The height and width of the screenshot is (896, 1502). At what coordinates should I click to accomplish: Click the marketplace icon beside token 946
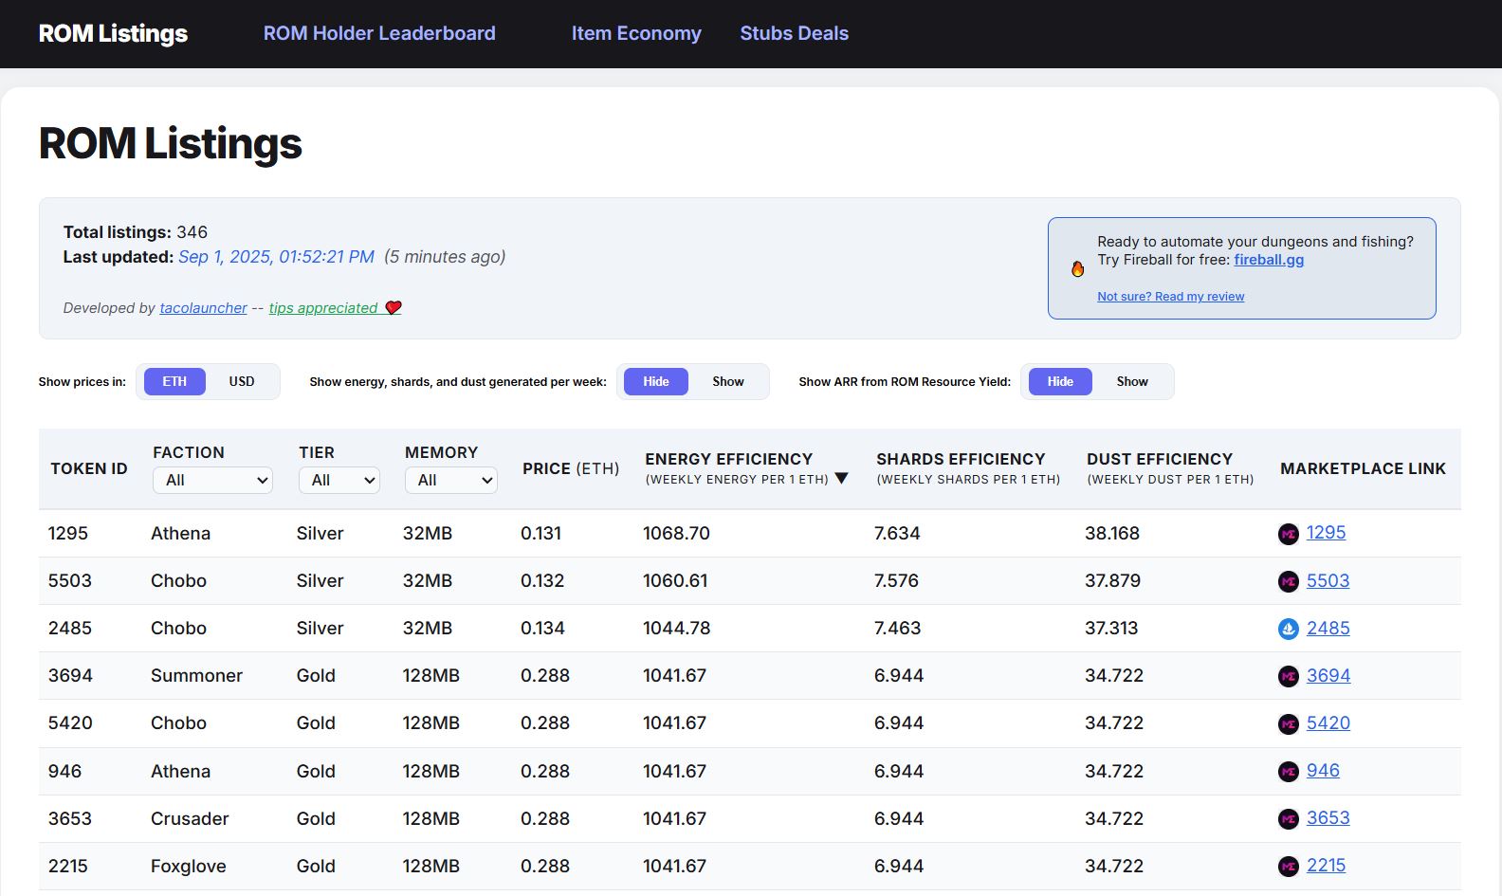[1288, 772]
